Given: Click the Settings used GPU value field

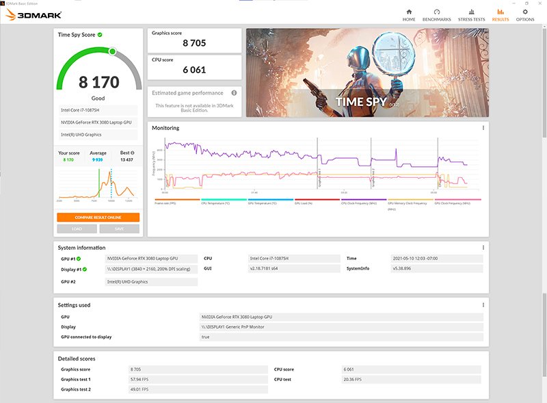Looking at the screenshot, I should tap(341, 317).
